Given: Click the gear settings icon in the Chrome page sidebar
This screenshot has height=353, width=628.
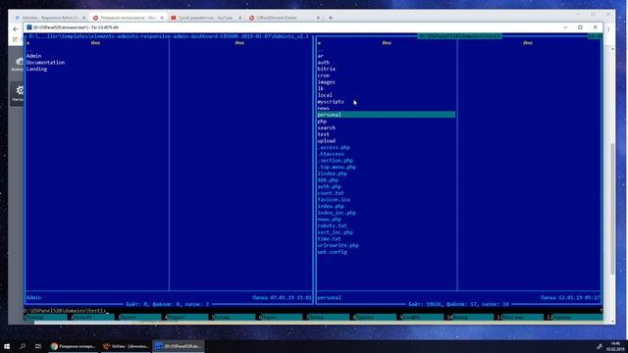Looking at the screenshot, I should pyautogui.click(x=20, y=90).
